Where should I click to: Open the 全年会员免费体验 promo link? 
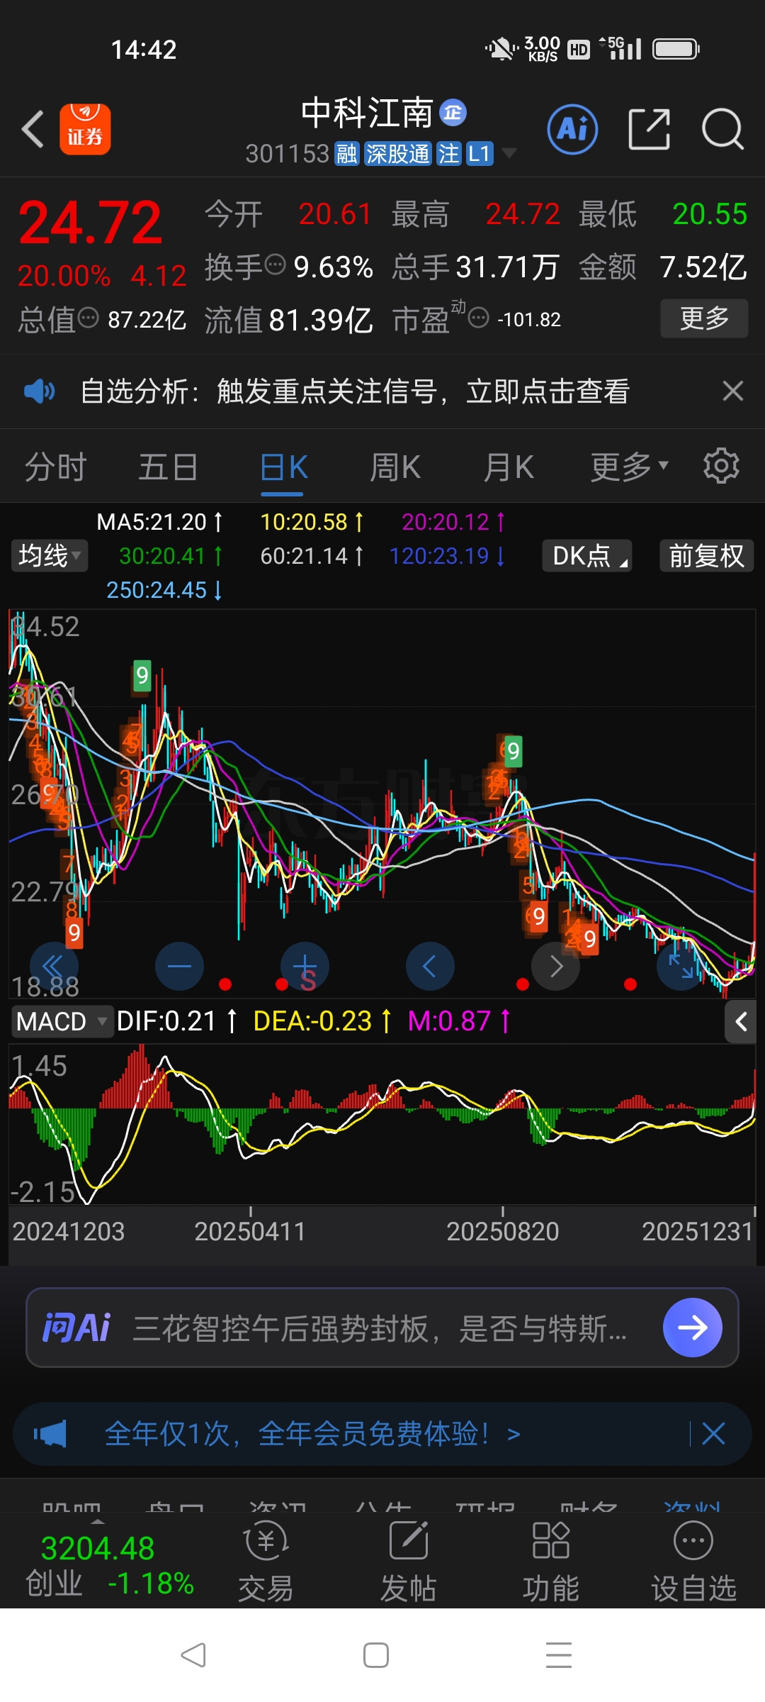point(312,1434)
